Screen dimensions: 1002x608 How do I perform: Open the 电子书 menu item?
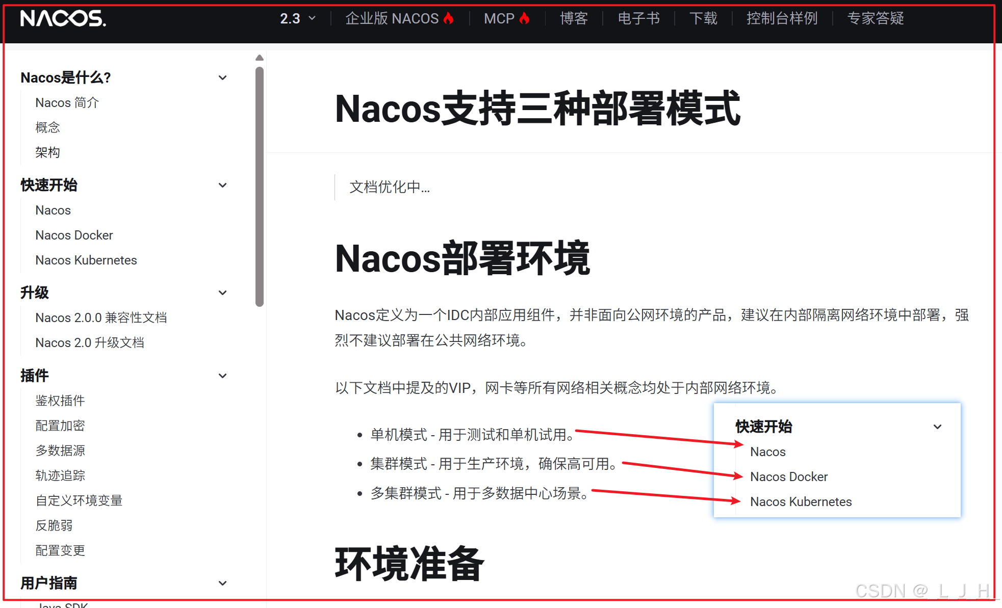(x=638, y=18)
